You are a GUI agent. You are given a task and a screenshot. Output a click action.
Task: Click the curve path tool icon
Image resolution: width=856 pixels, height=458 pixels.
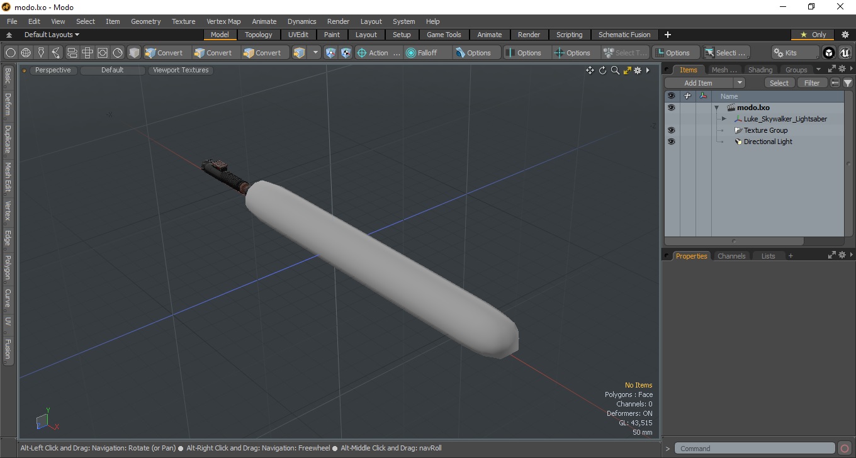coord(56,53)
